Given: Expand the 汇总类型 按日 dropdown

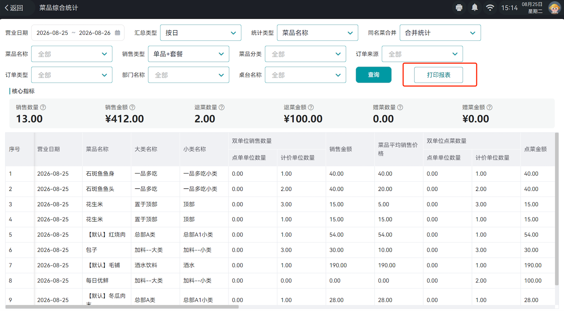Looking at the screenshot, I should coord(201,33).
